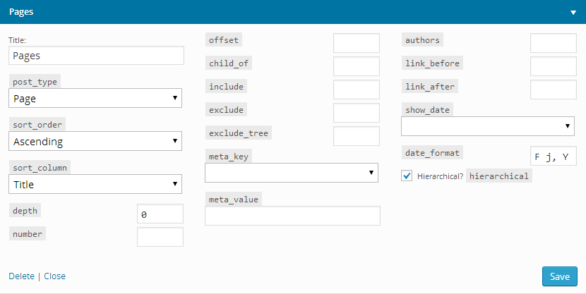Expand the show_date dropdown
The height and width of the screenshot is (294, 586).
(x=488, y=126)
